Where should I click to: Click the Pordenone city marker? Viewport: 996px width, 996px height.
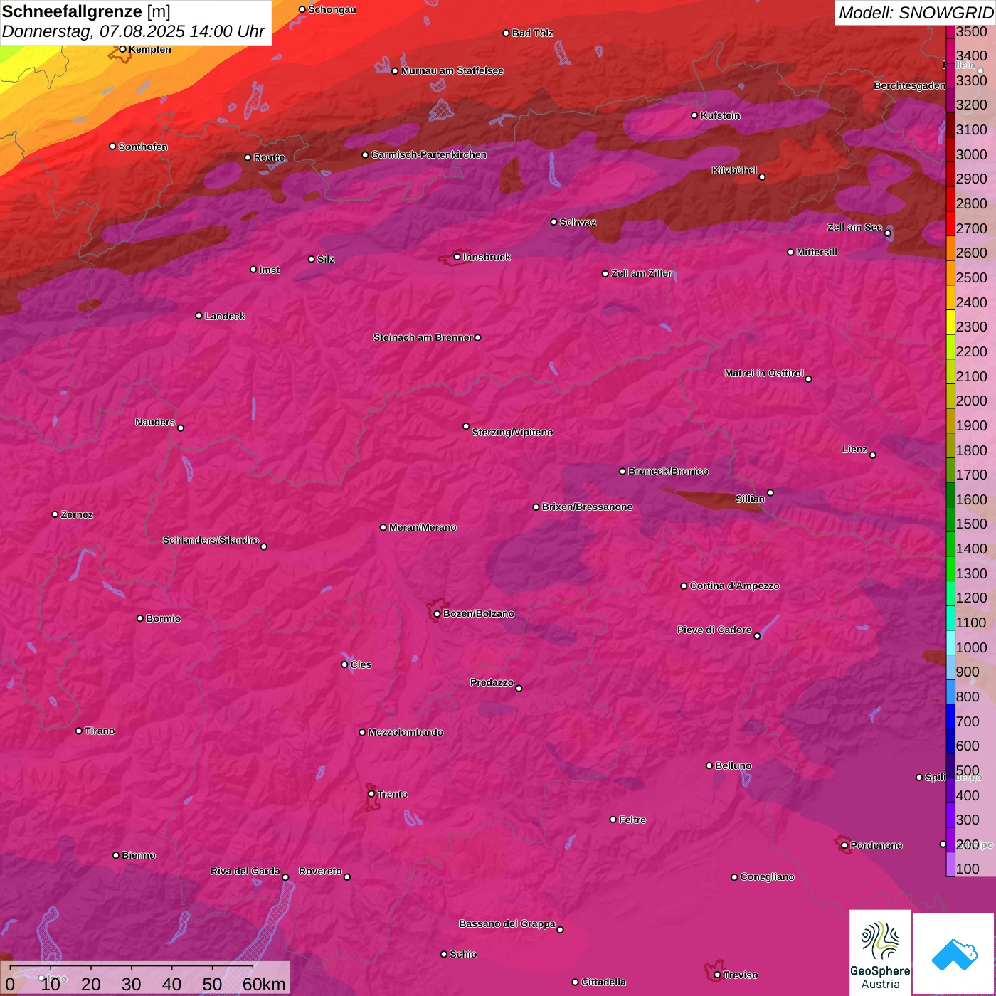coord(844,845)
